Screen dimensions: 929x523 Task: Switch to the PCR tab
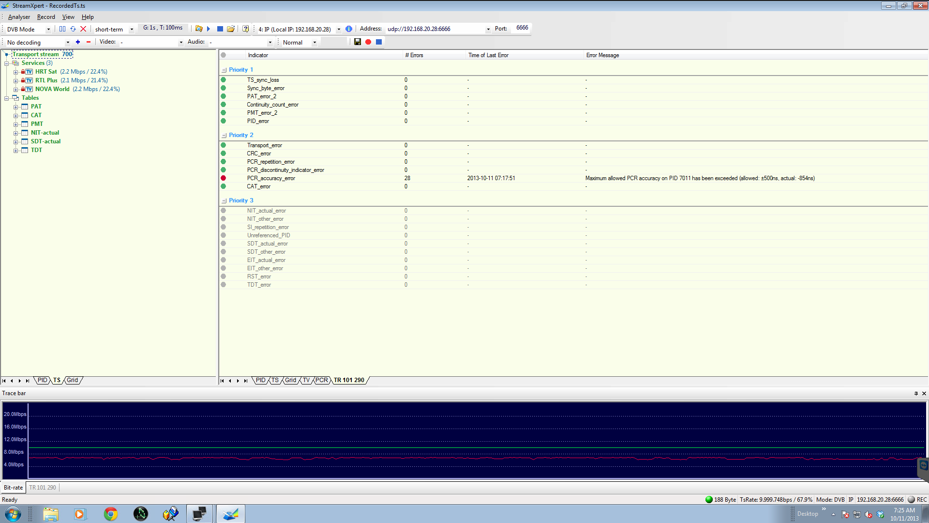[322, 381]
